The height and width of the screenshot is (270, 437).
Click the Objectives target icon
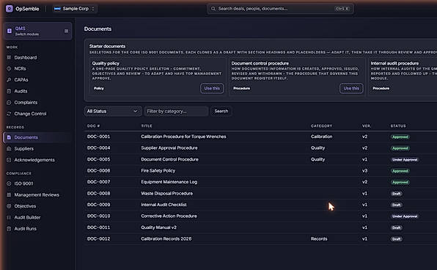[x=9, y=206]
